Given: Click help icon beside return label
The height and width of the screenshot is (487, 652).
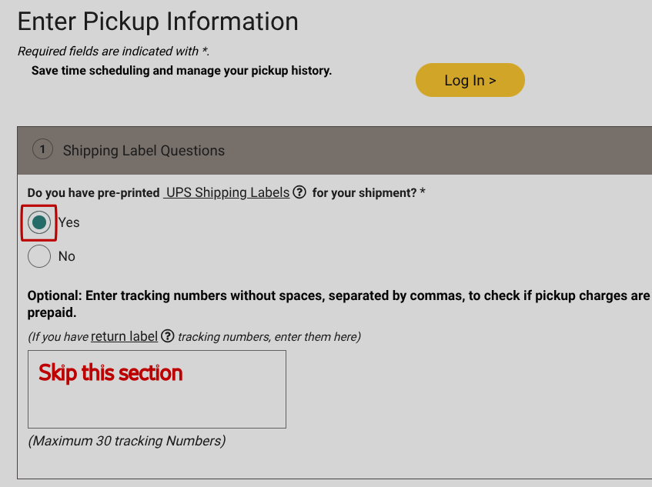Looking at the screenshot, I should coord(167,336).
